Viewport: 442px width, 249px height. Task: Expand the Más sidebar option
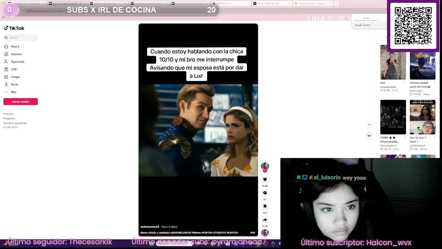pyautogui.click(x=13, y=92)
